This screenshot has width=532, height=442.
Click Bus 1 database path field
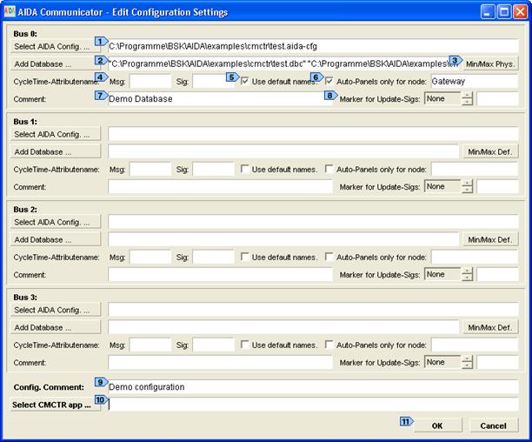[x=283, y=151]
